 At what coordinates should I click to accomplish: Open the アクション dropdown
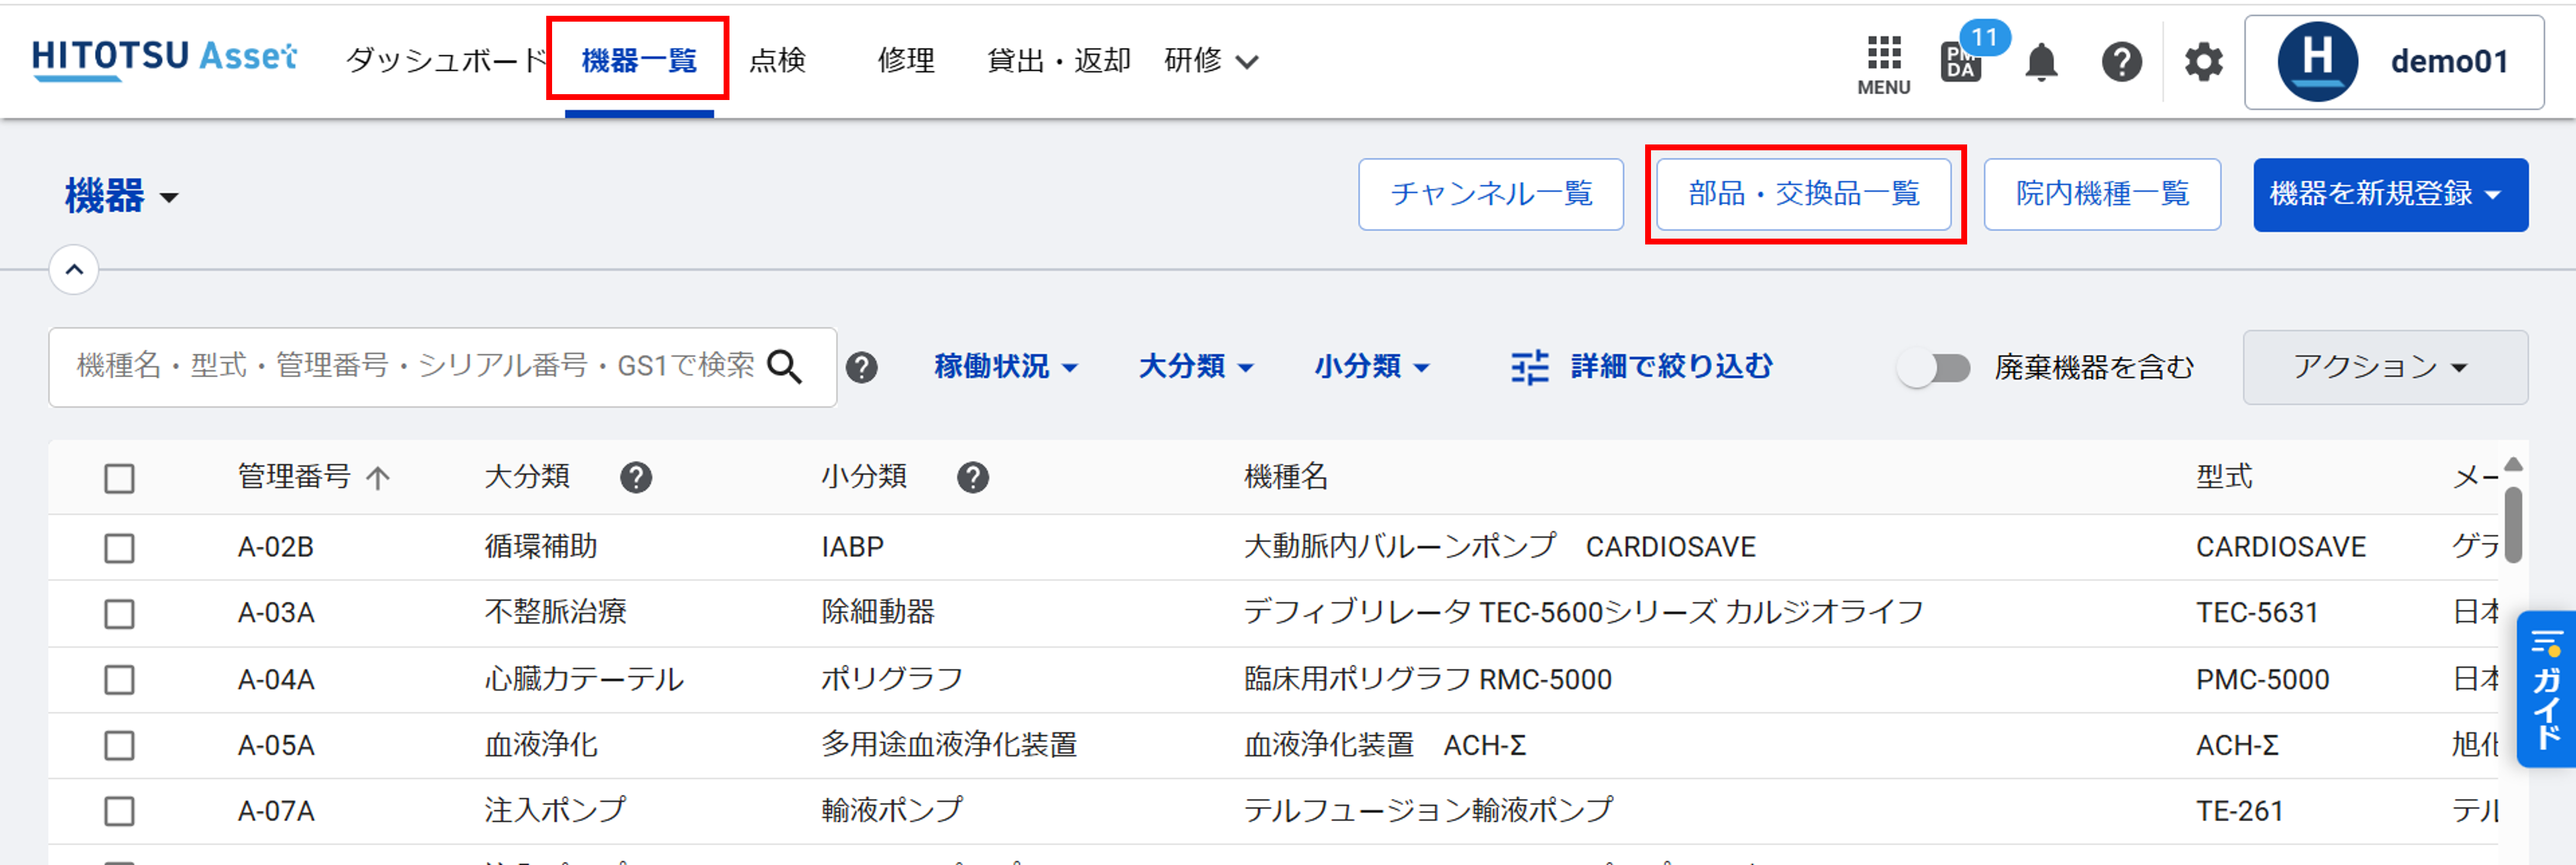click(x=2385, y=367)
